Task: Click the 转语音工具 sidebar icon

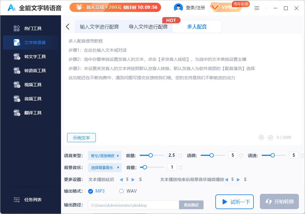Action: click(x=17, y=71)
